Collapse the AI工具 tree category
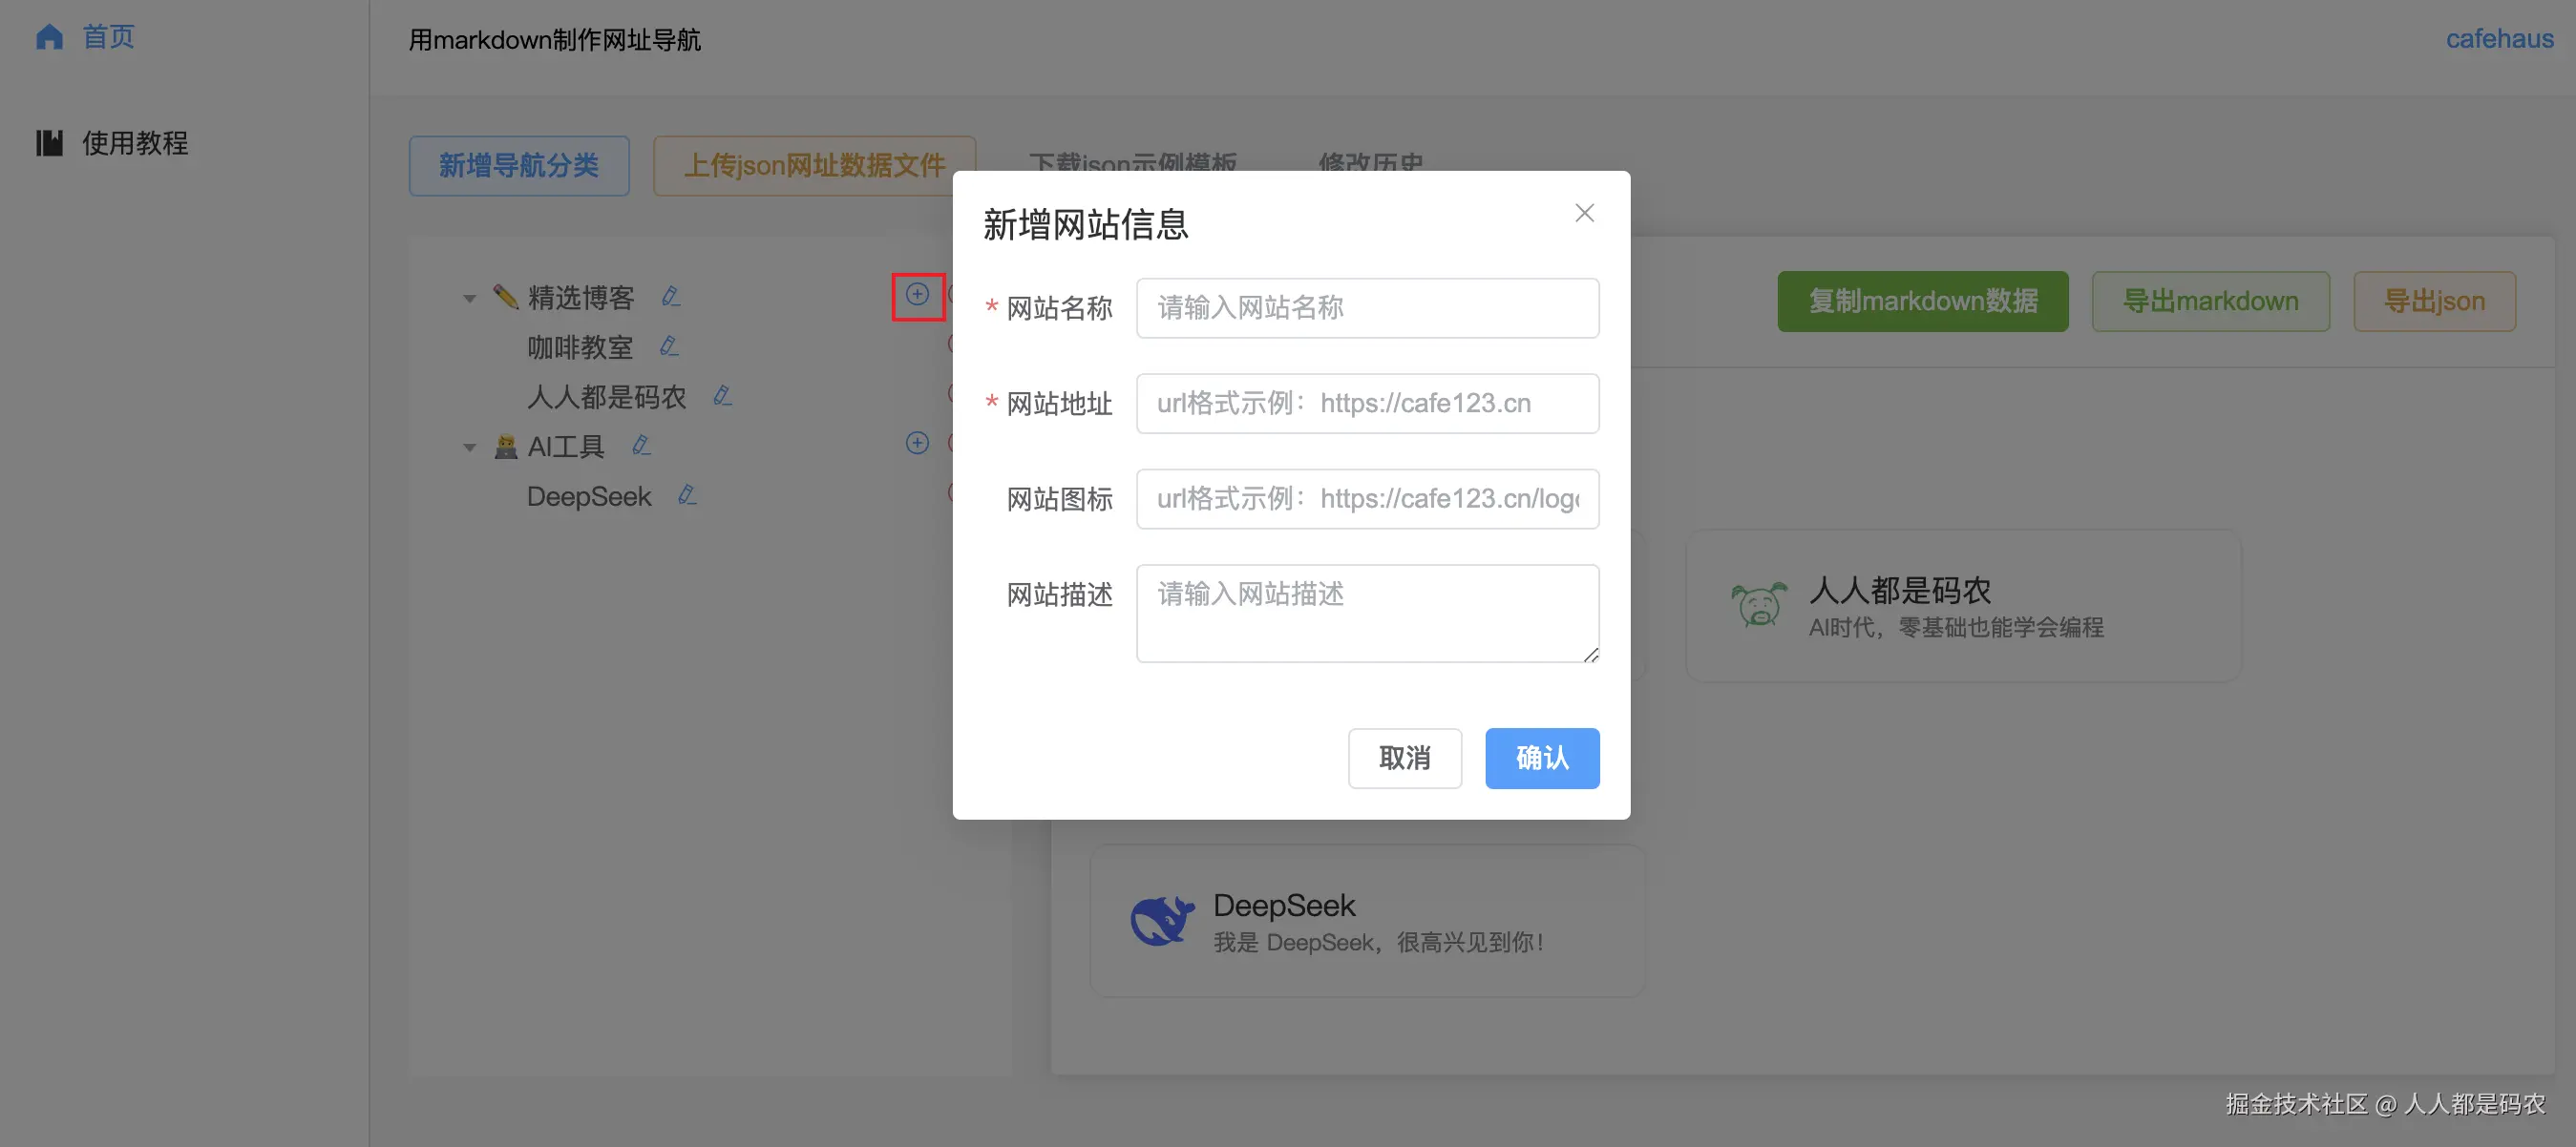The image size is (2576, 1147). tap(469, 447)
